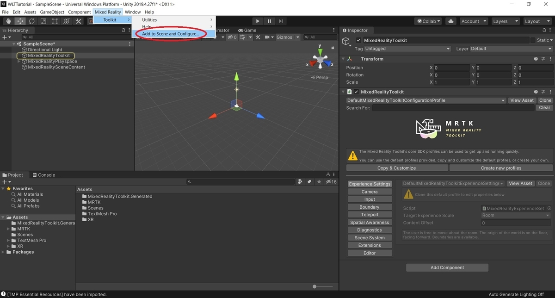The image size is (555, 298).
Task: Lock the Hierarchy panel
Action: 123,30
